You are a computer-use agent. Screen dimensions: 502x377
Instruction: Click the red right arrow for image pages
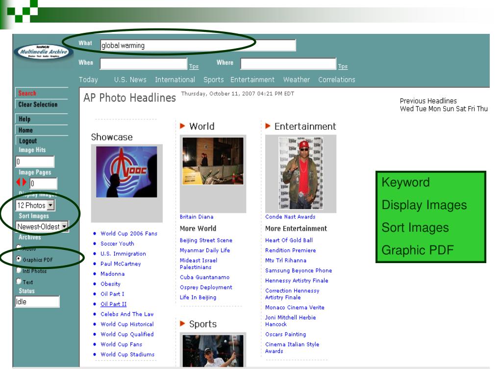(25, 183)
